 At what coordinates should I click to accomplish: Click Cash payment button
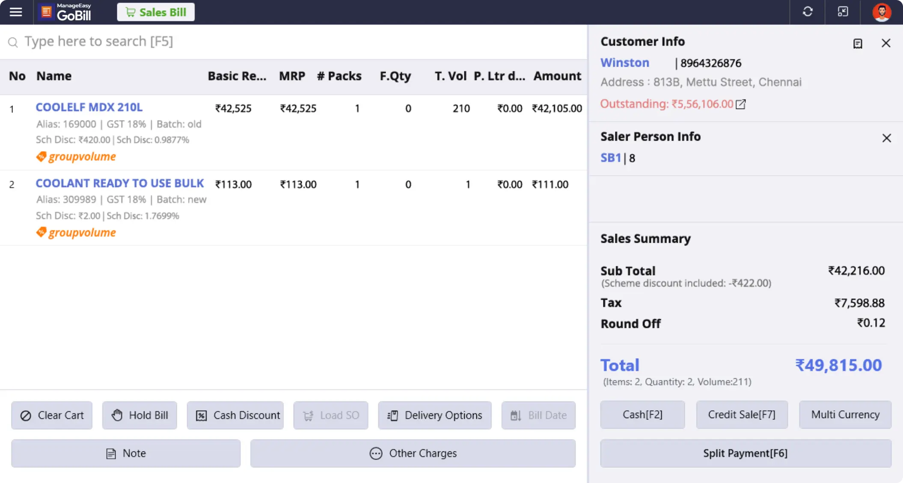pos(642,414)
